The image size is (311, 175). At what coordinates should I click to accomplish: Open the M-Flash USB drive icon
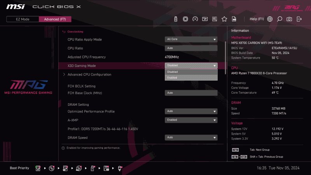(x=176, y=19)
